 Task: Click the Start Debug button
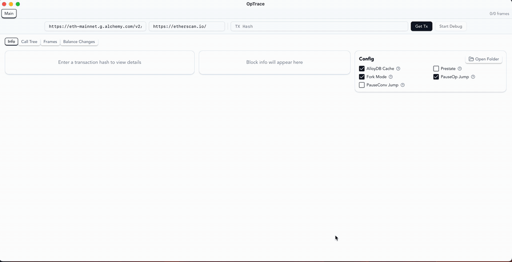(x=451, y=26)
